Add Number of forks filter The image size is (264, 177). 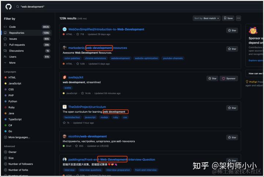[x=16, y=170]
